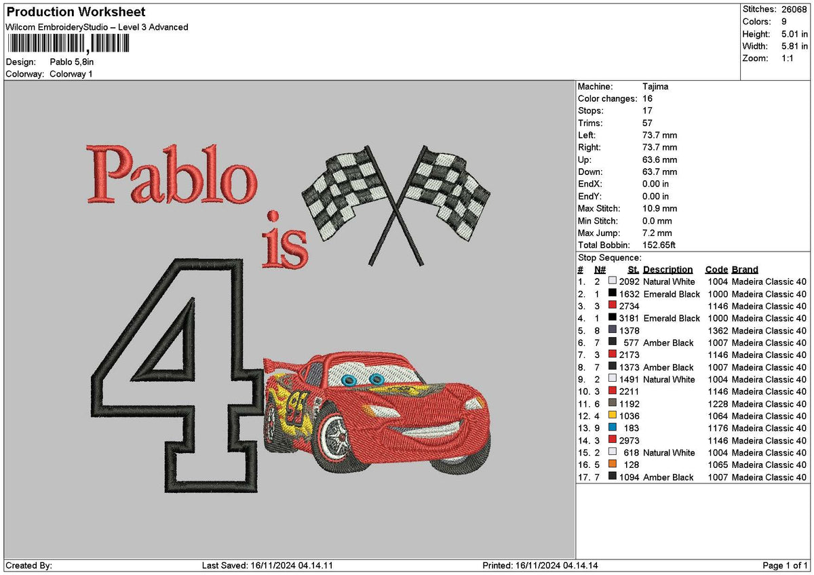This screenshot has height=575, width=814.
Task: Select the Production Worksheet title
Action: 75,12
